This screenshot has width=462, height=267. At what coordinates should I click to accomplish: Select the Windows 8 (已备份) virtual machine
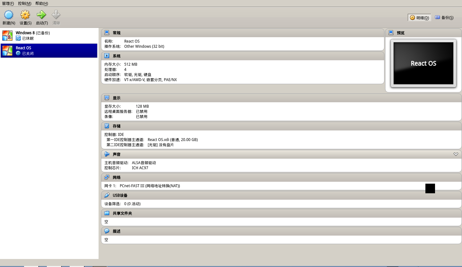49,36
